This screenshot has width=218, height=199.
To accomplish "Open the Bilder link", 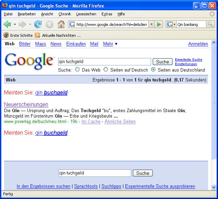I will [25, 44].
